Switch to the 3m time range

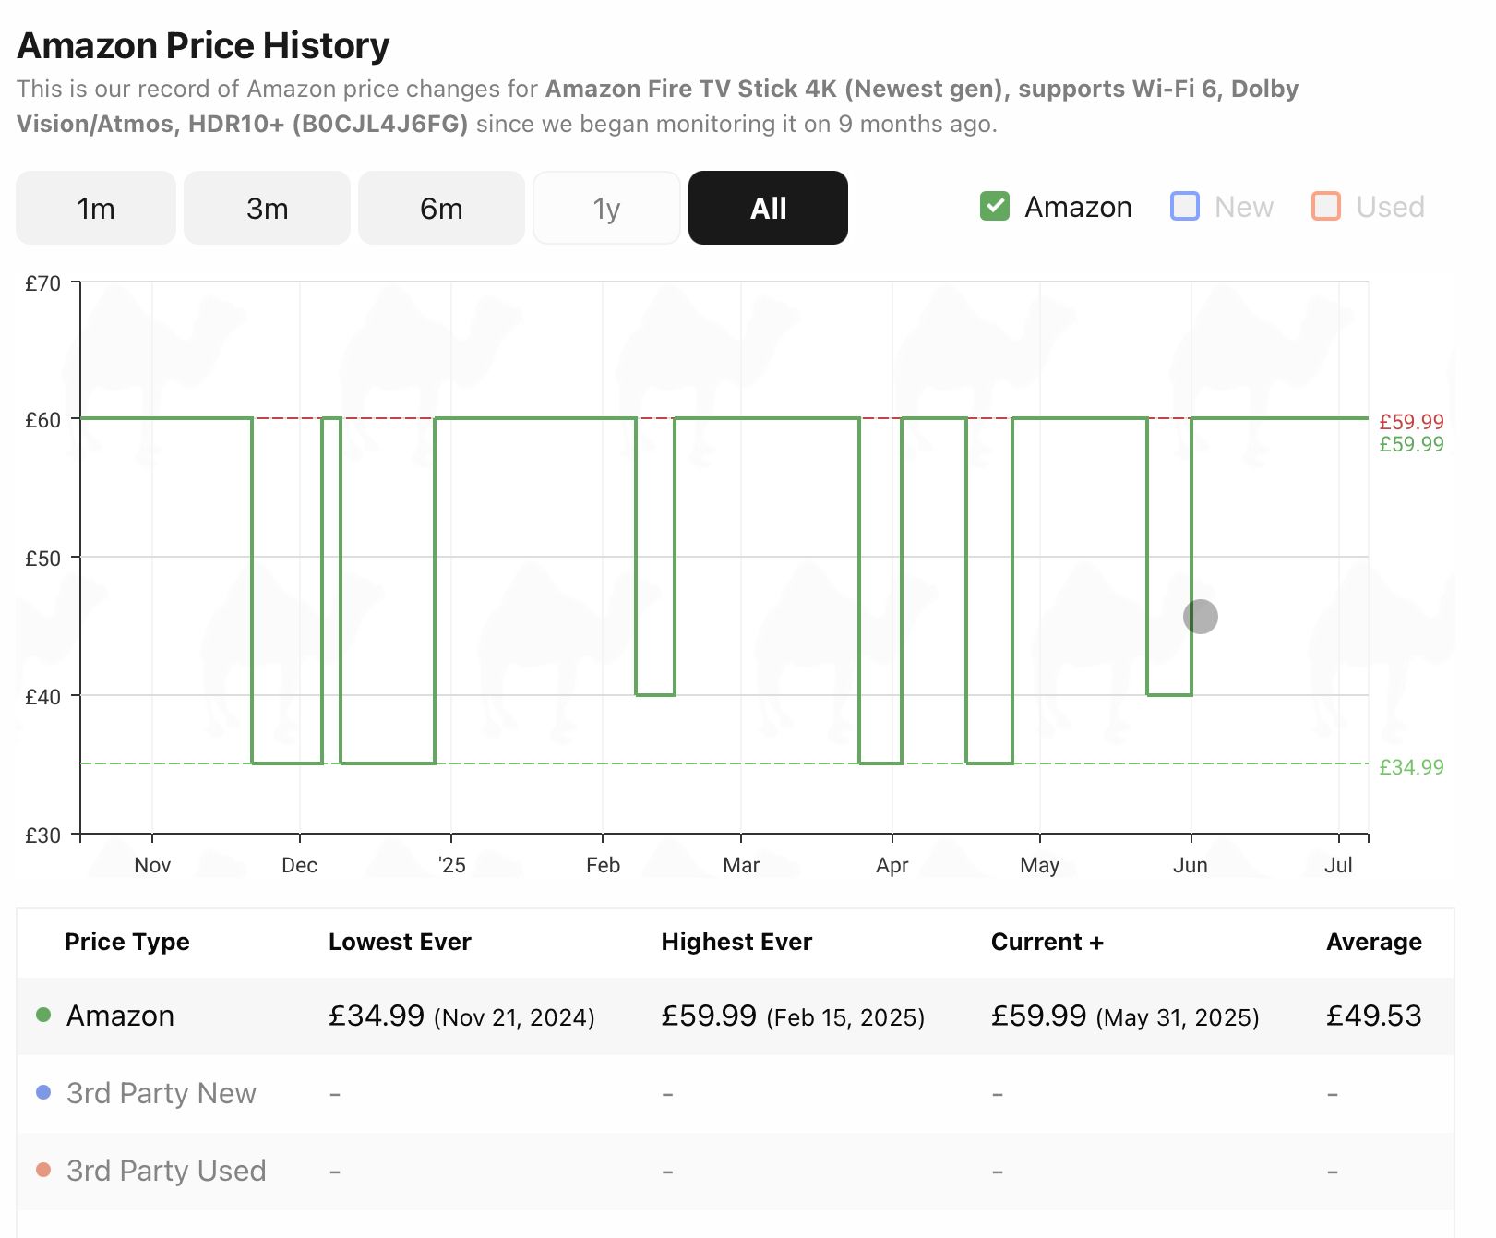(x=267, y=208)
